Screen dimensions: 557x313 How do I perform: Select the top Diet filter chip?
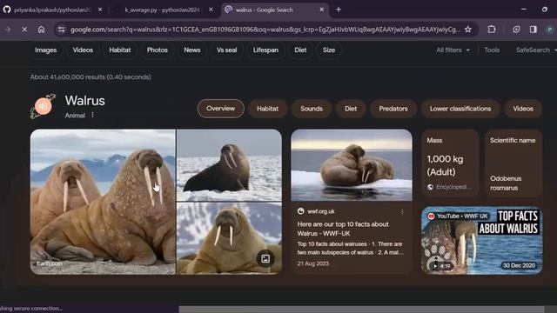click(300, 50)
